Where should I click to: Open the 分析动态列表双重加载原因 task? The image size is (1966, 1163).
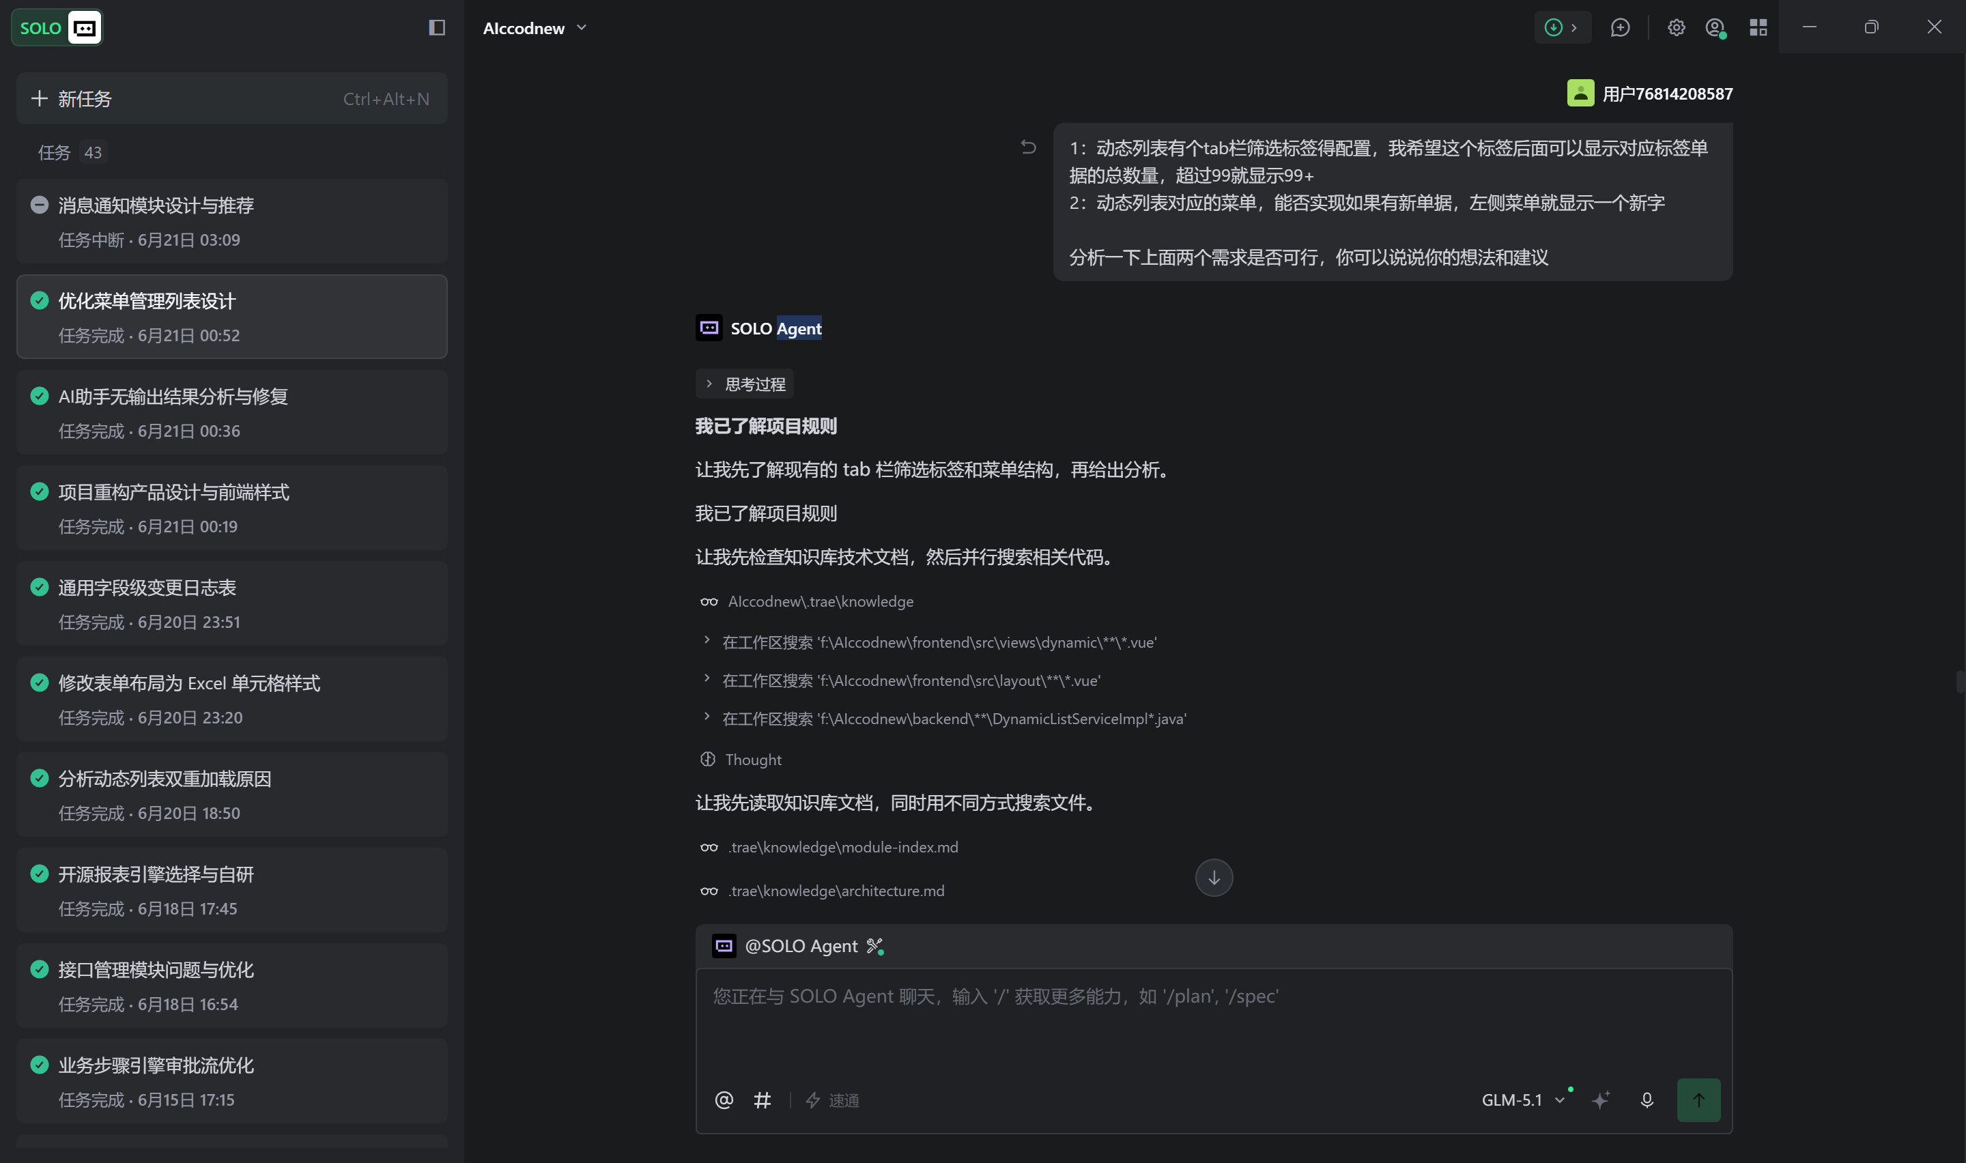coord(232,794)
